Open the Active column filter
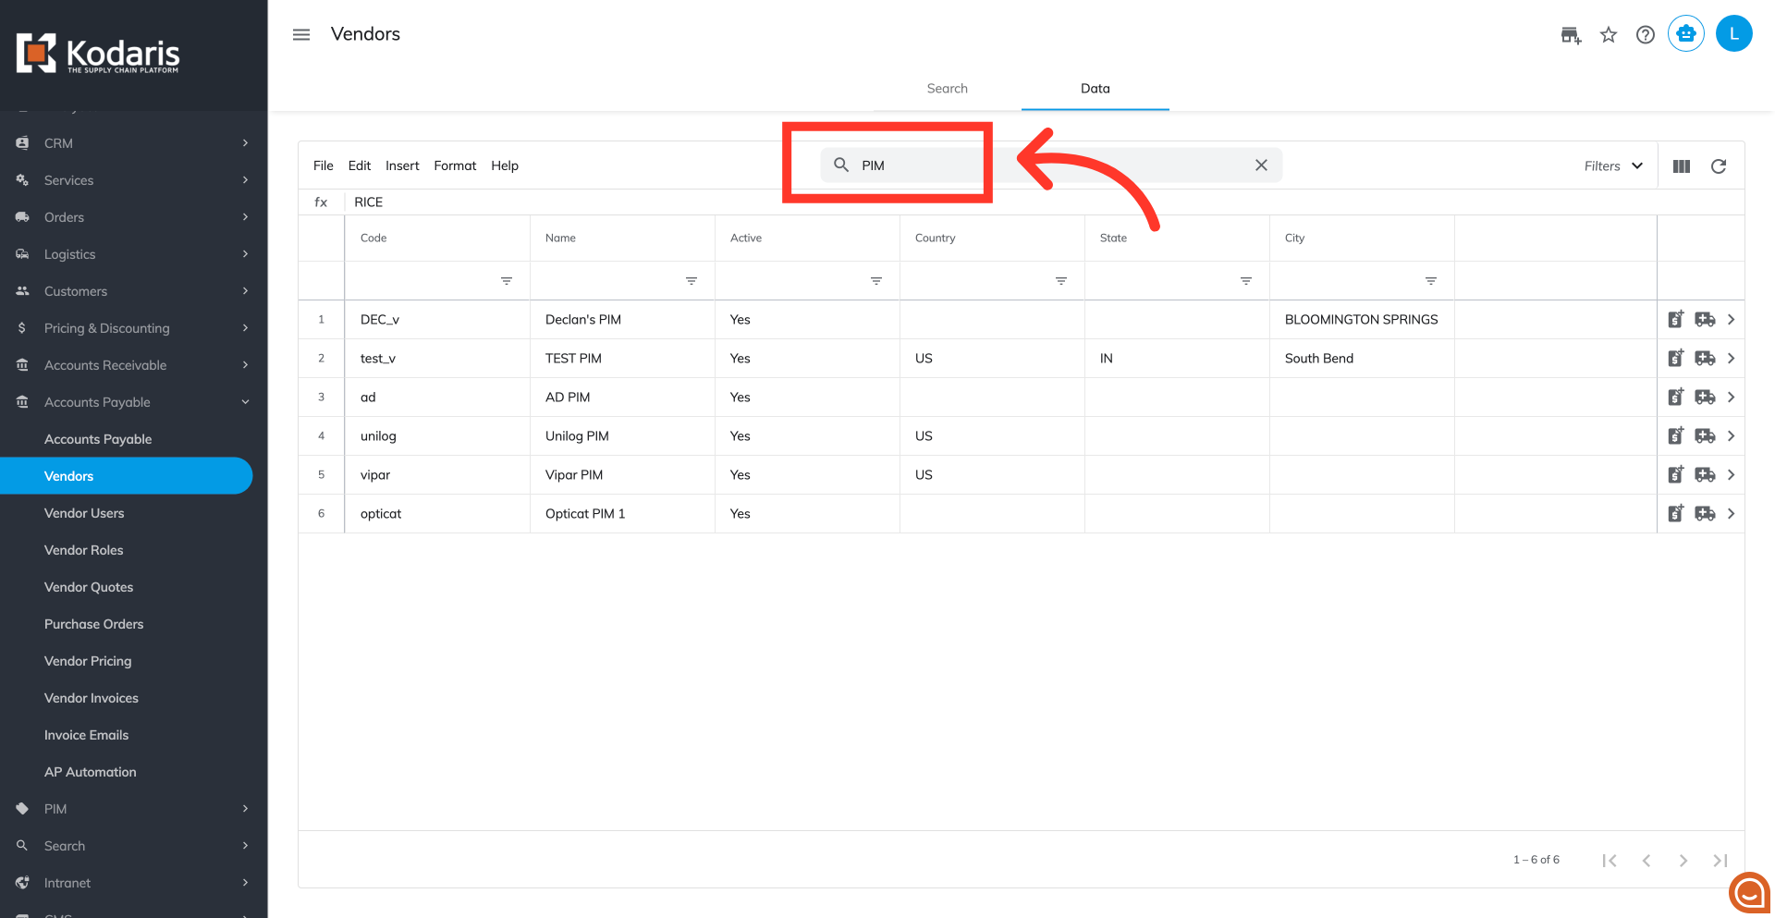Image resolution: width=1775 pixels, height=918 pixels. pos(876,281)
